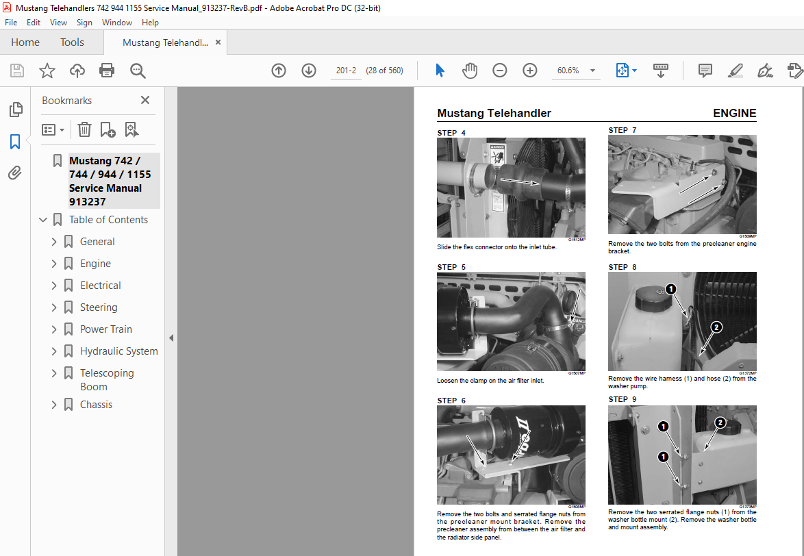Jump to the Engine bookmark
804x556 pixels.
coord(95,264)
